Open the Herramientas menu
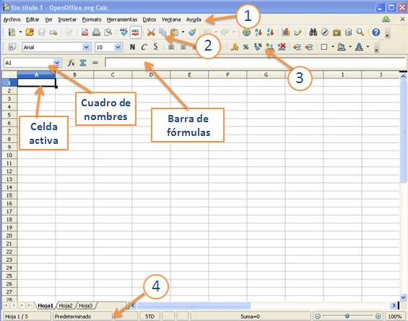 point(122,20)
